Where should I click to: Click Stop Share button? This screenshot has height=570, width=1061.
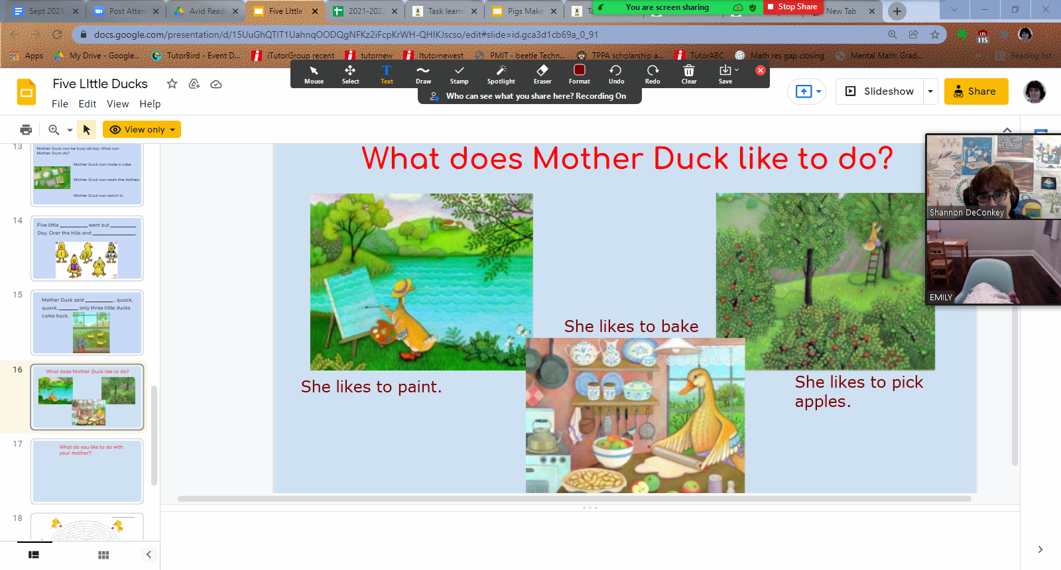[x=793, y=7]
